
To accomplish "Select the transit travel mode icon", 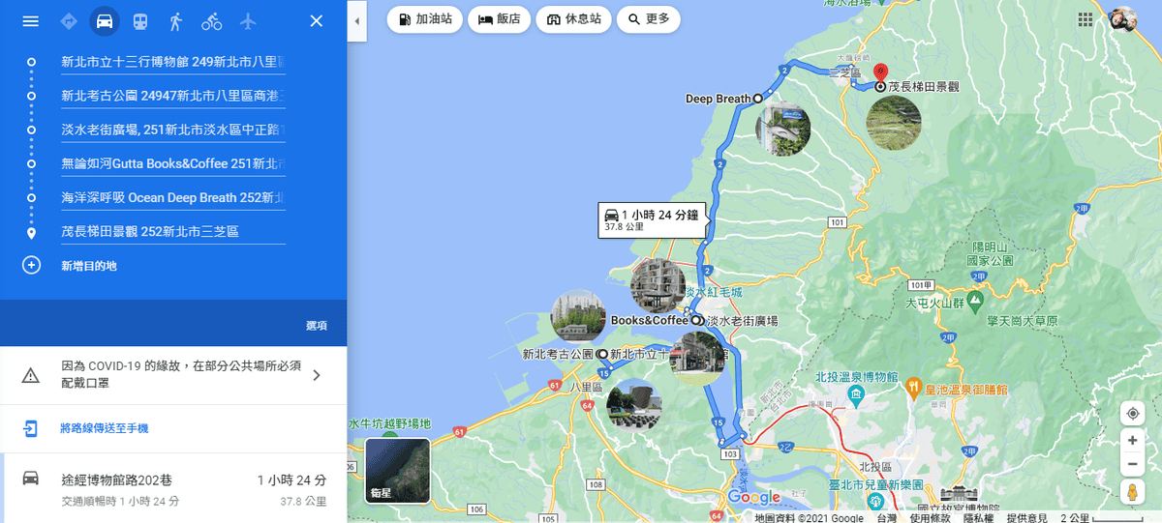I will click(x=140, y=21).
